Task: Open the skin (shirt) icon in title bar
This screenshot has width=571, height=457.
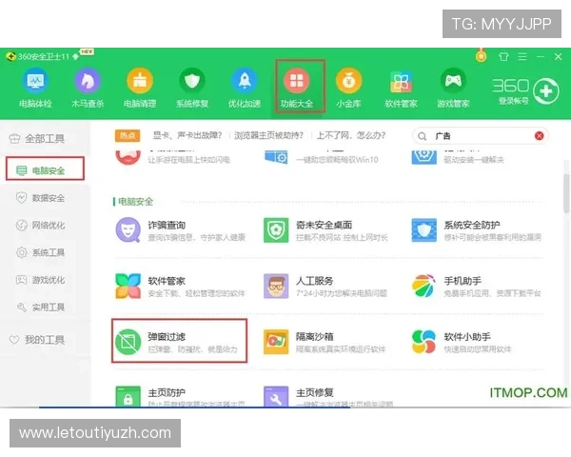Action: (x=503, y=56)
